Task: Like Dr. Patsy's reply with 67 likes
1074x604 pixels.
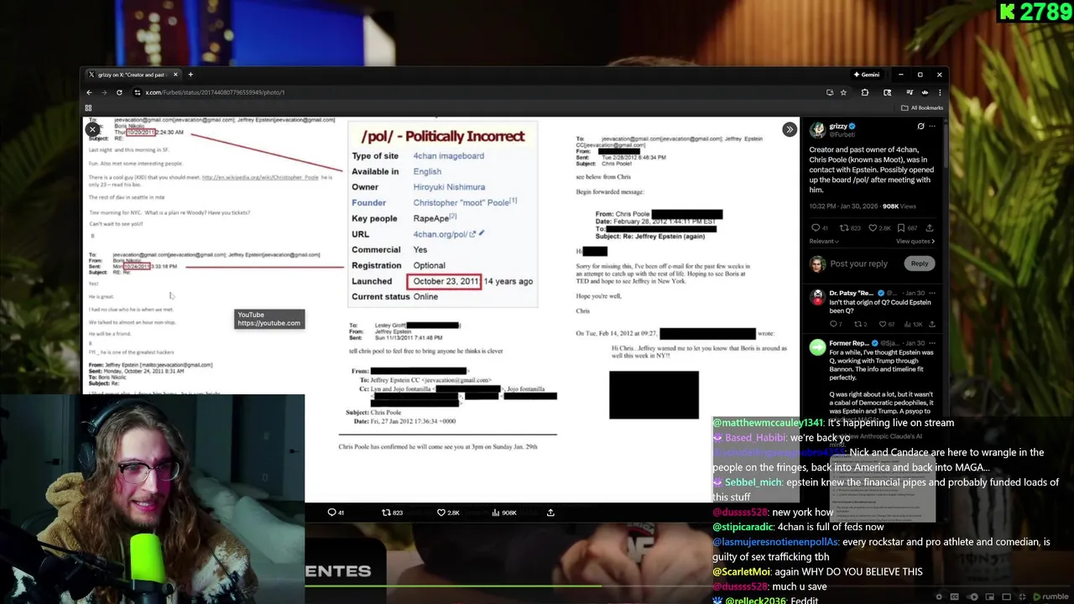Action: [886, 324]
